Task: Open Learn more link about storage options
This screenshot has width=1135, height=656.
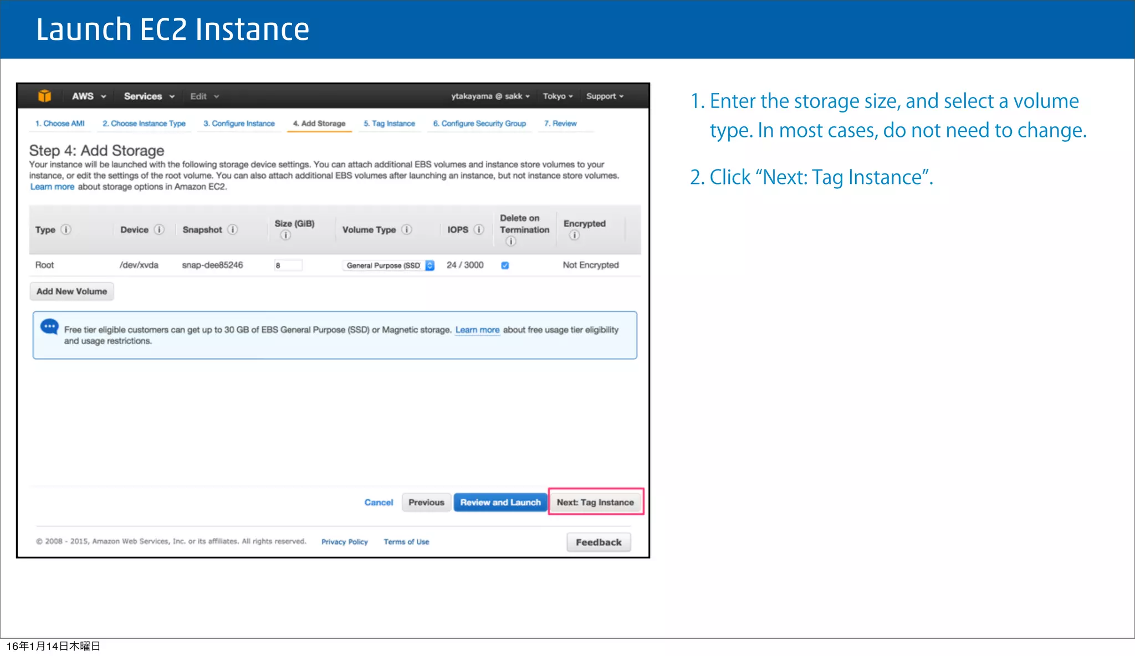Action: coord(52,187)
